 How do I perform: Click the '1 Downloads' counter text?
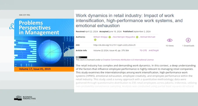[188, 46]
